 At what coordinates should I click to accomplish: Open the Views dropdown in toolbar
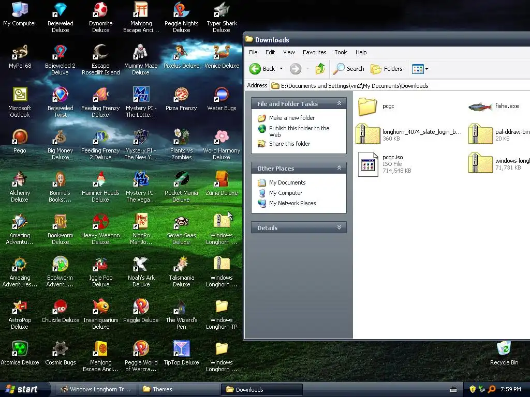point(420,69)
